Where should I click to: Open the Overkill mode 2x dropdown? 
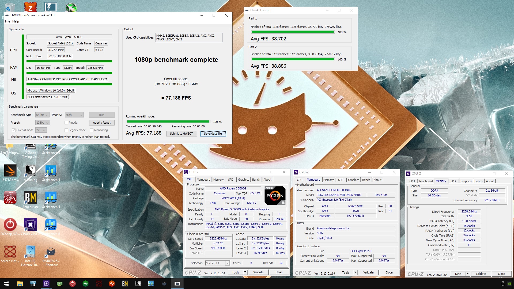[41, 130]
